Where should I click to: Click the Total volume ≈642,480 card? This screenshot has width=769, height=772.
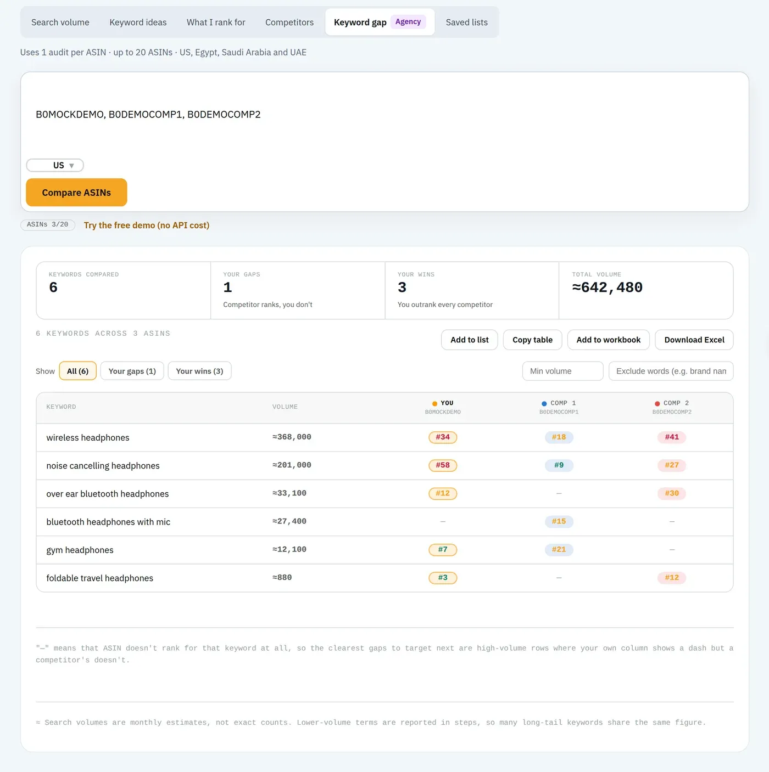646,290
